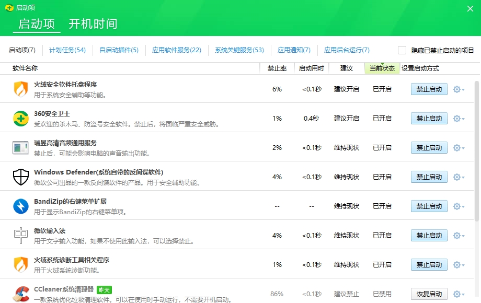Image resolution: width=481 pixels, height=303 pixels.
Task: Click the 微软输入法 icon
Action: pos(21,236)
